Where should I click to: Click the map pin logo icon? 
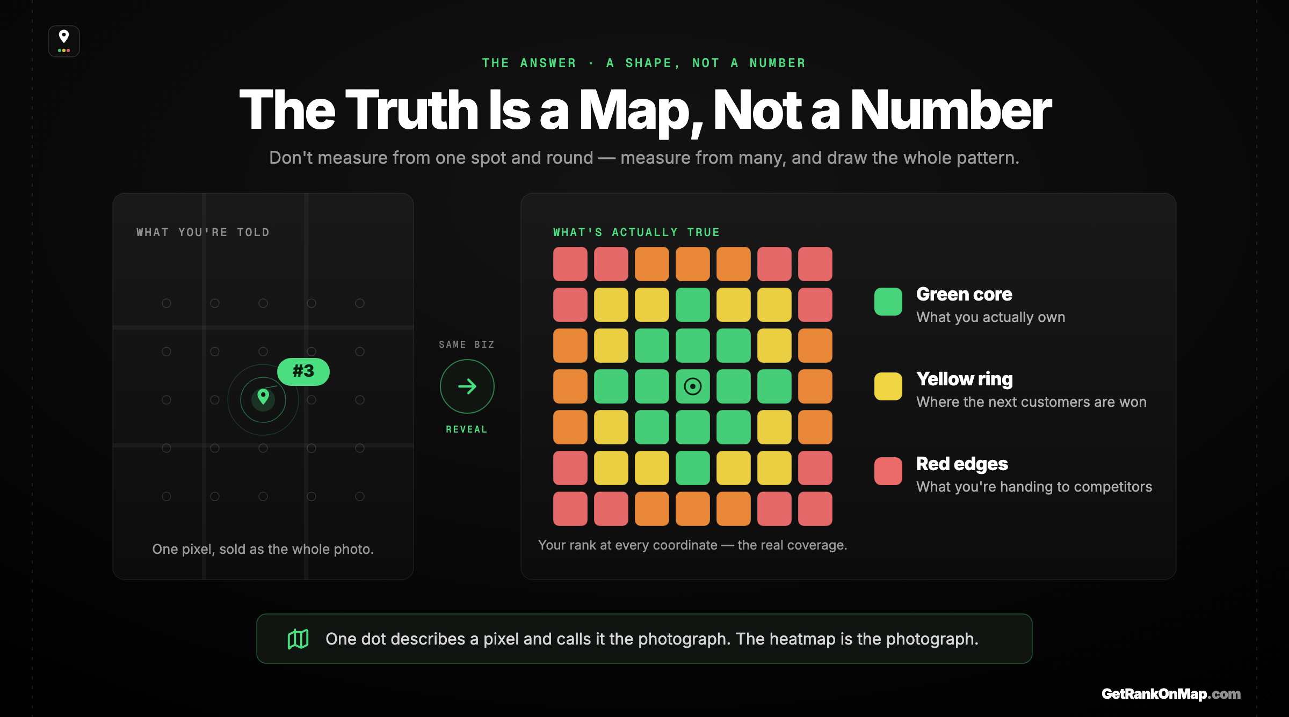point(64,41)
